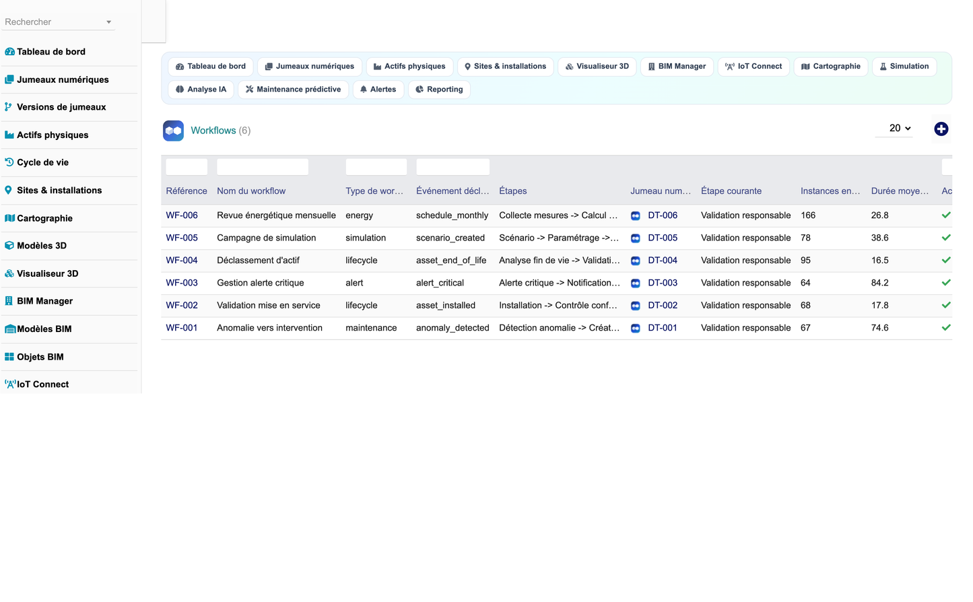This screenshot has width=973, height=602.
Task: Click the digital twin icon beside DT-003
Action: (x=636, y=283)
